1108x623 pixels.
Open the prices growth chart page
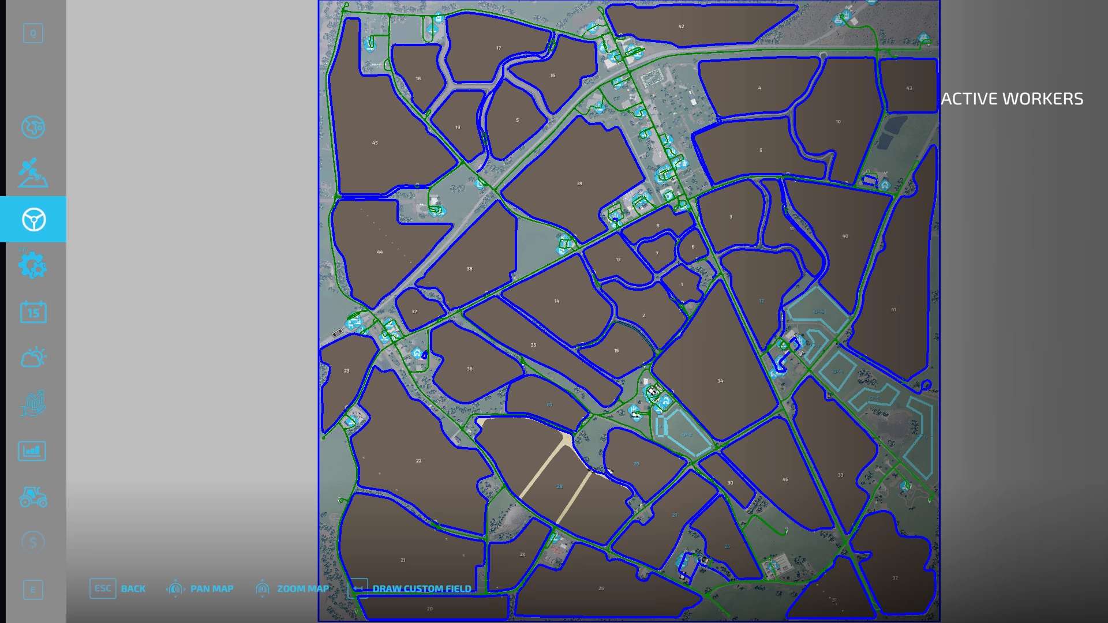pos(33,404)
